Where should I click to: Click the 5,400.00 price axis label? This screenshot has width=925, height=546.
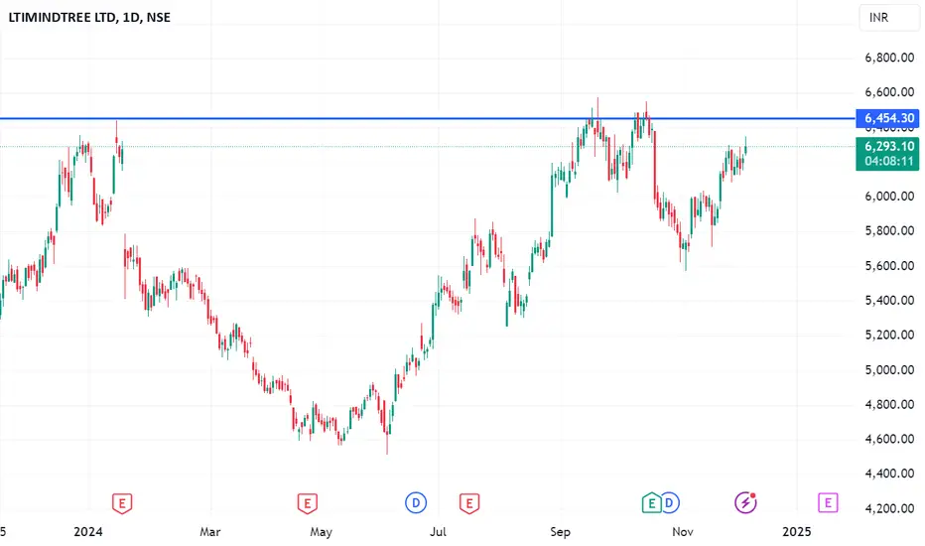click(889, 301)
